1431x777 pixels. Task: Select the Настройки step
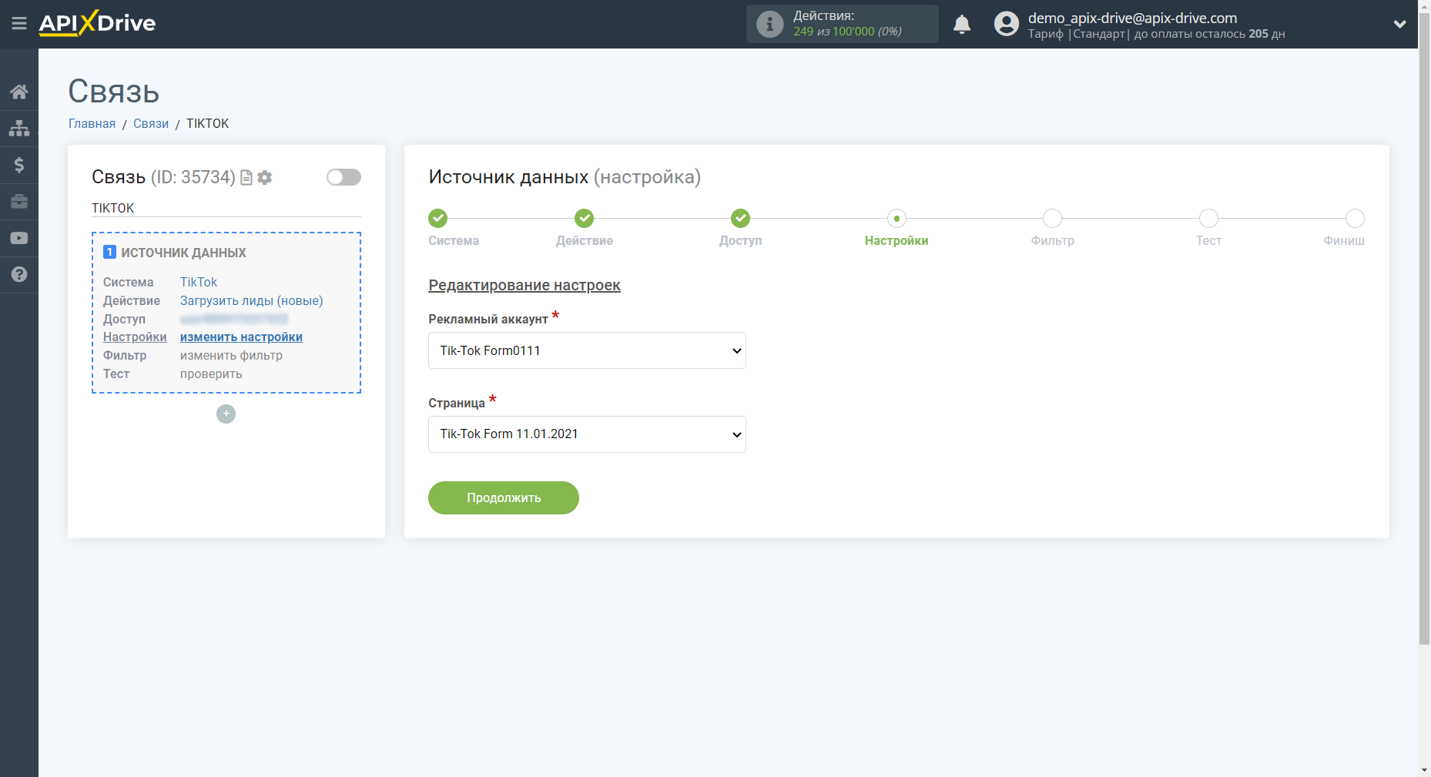pos(896,219)
